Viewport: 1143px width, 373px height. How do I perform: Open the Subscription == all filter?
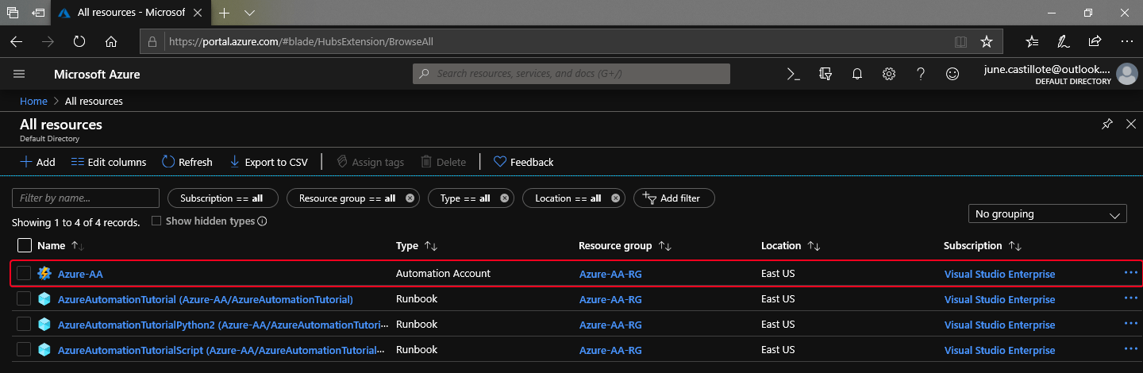pos(221,198)
